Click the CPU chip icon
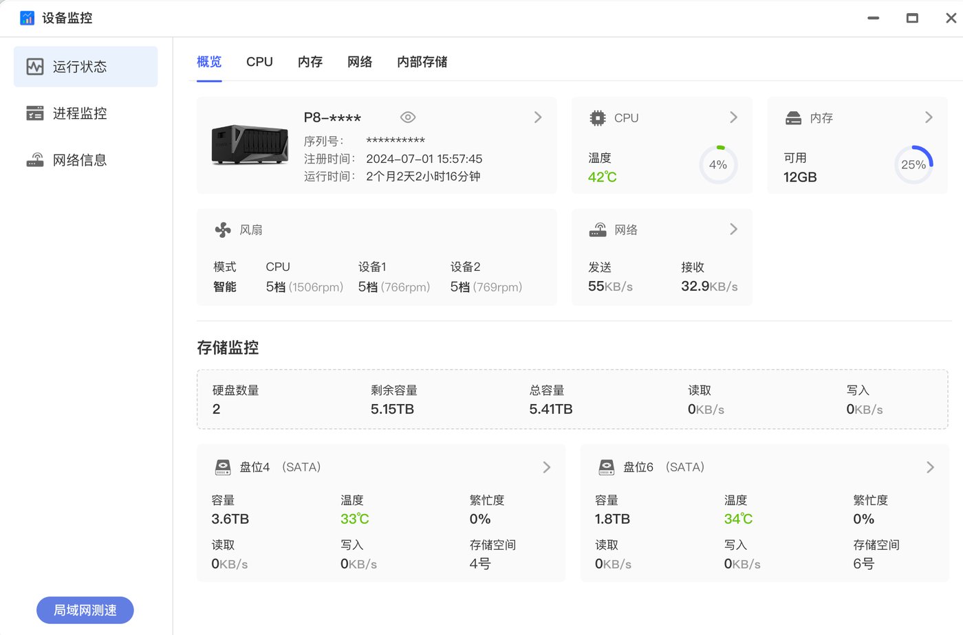 tap(598, 118)
